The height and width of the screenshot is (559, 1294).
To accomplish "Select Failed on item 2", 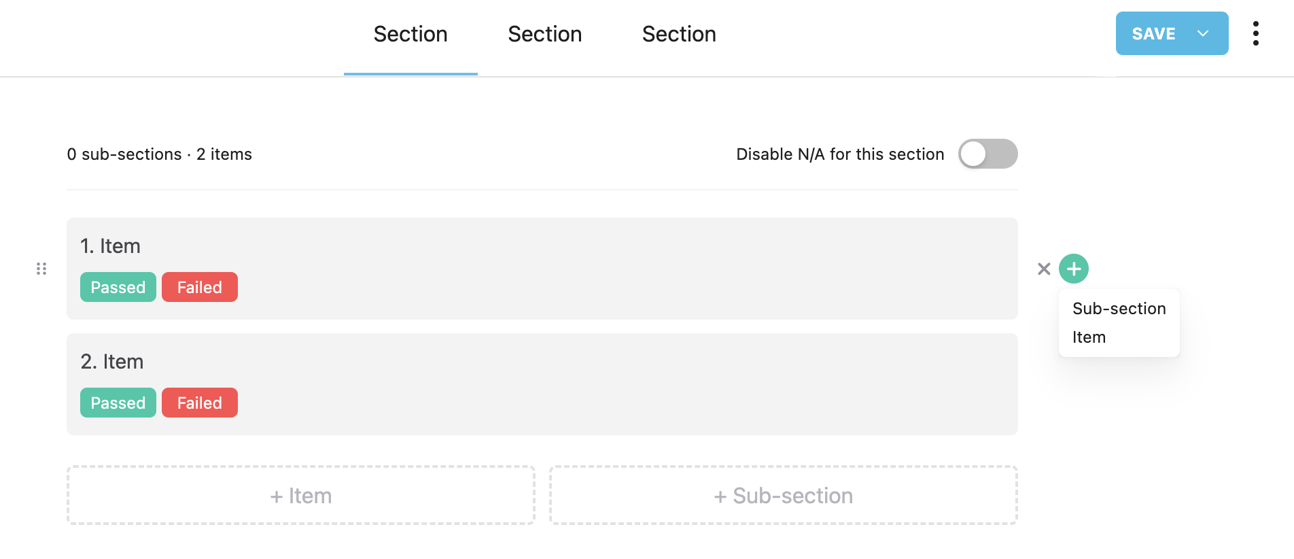I will (x=200, y=403).
